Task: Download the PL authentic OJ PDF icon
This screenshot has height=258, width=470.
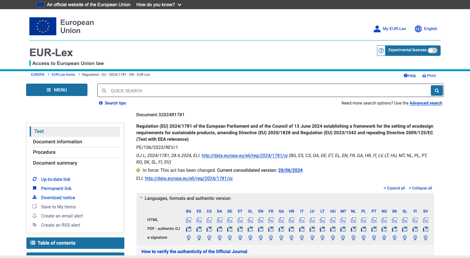Action: pyautogui.click(x=364, y=229)
